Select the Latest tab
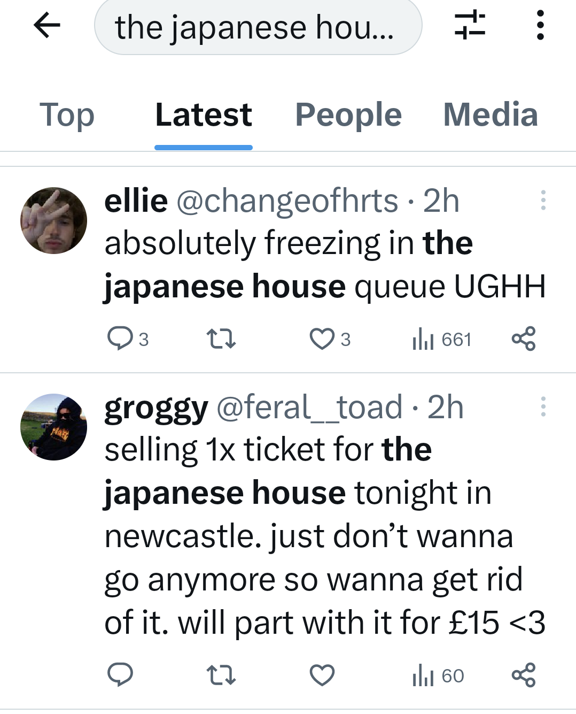 click(x=203, y=115)
